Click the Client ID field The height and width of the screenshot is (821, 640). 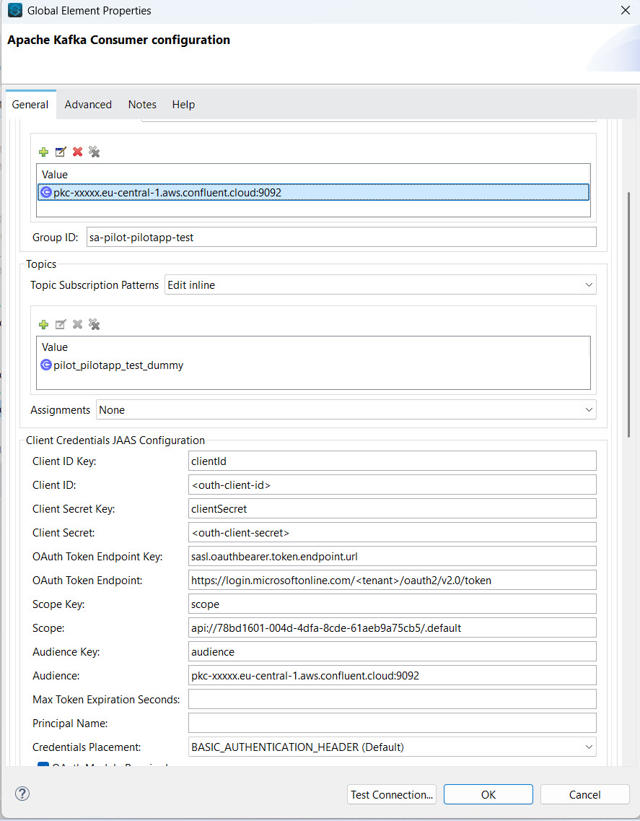click(x=392, y=485)
